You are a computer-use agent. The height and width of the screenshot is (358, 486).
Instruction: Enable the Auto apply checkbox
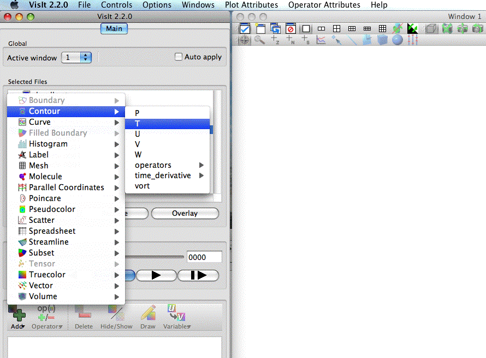click(178, 57)
